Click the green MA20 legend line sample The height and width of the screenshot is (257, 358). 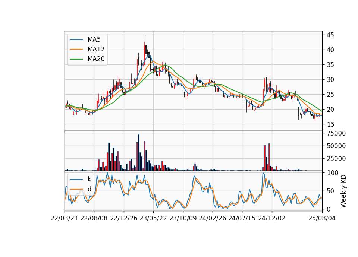tap(76, 59)
